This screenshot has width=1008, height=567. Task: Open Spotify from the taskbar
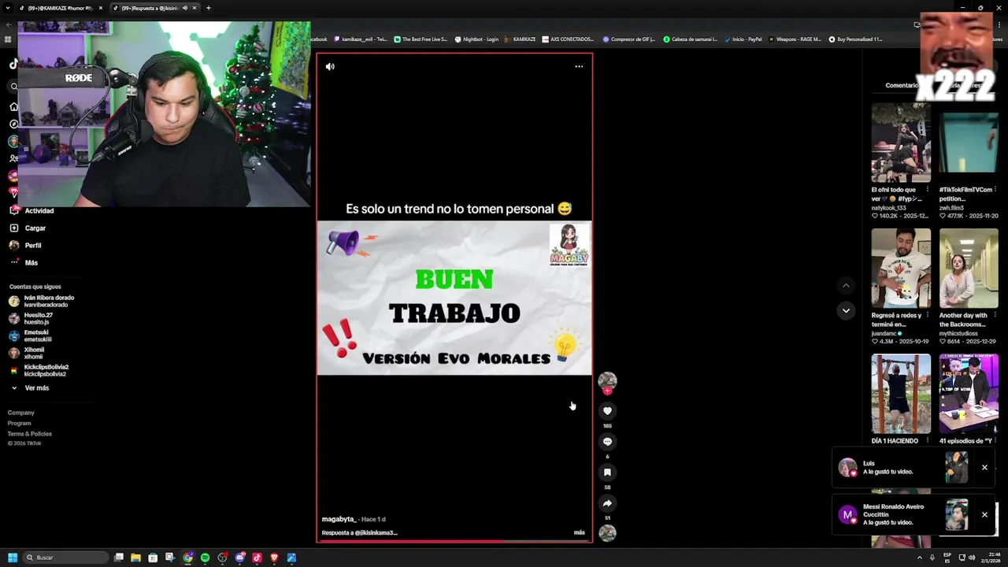click(x=205, y=558)
